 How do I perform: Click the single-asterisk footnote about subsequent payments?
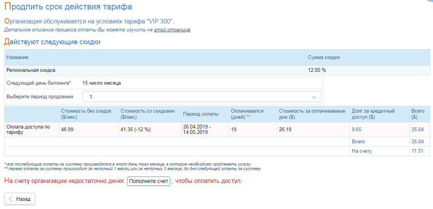click(127, 164)
